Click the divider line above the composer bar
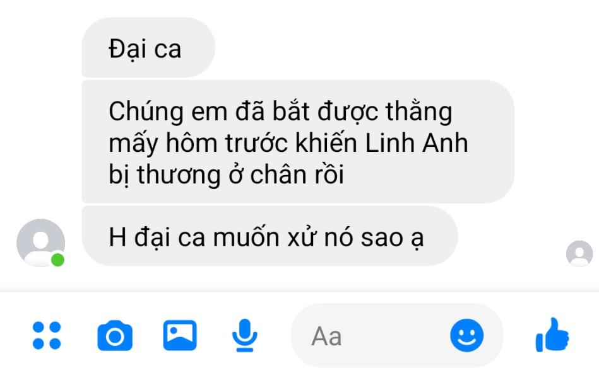 tap(299, 292)
